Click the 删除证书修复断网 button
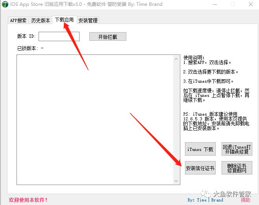 237,168
